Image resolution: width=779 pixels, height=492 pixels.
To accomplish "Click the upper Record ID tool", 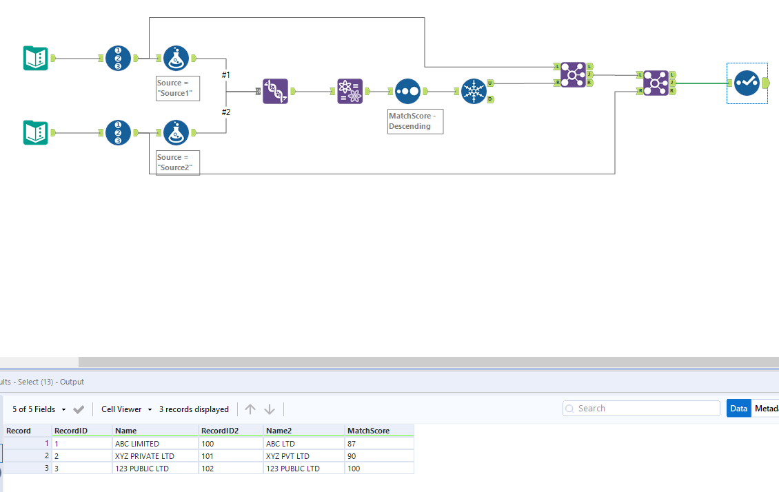I will coord(117,58).
